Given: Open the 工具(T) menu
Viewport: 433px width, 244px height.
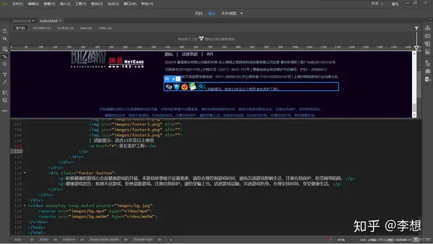Looking at the screenshot, I should (81, 4).
